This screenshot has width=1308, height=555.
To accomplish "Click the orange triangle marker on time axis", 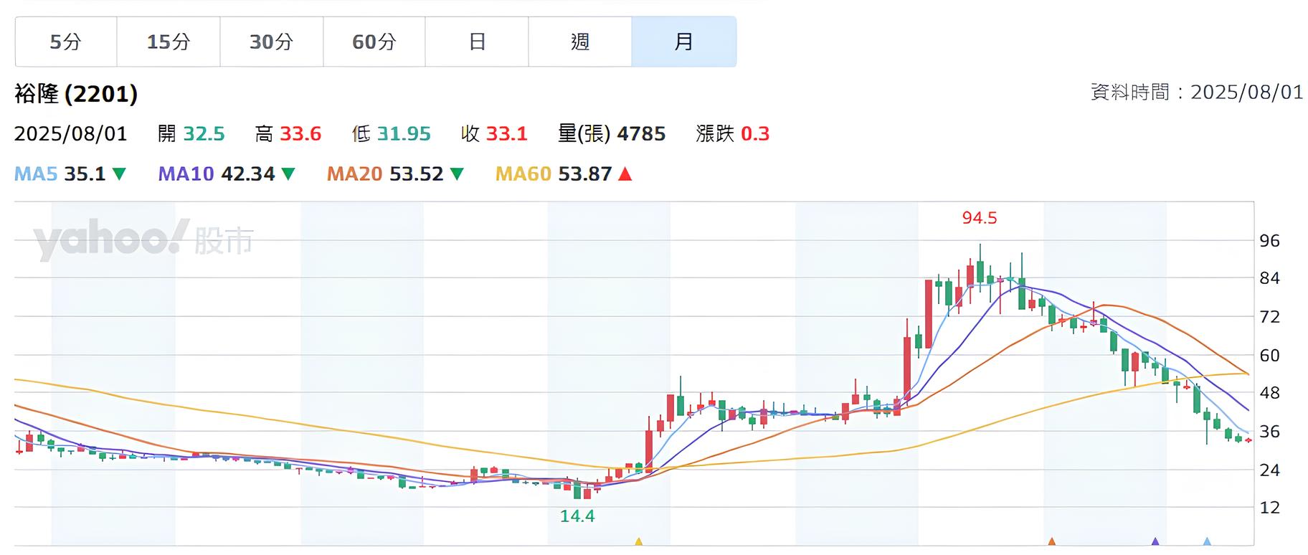I will [1052, 542].
